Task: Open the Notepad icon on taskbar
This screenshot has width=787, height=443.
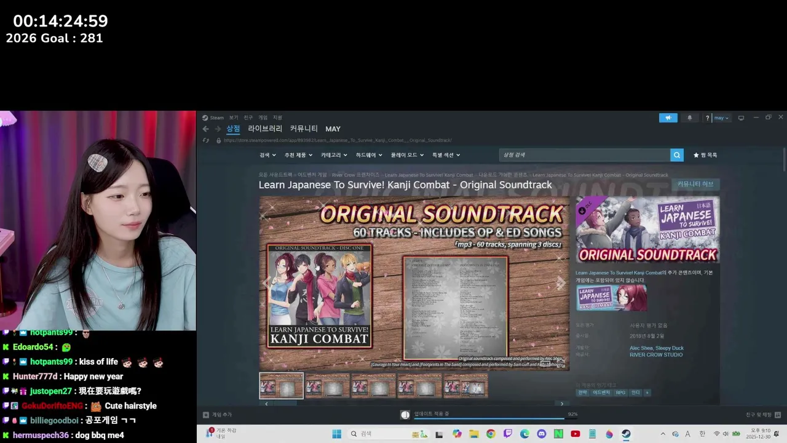Action: 592,434
